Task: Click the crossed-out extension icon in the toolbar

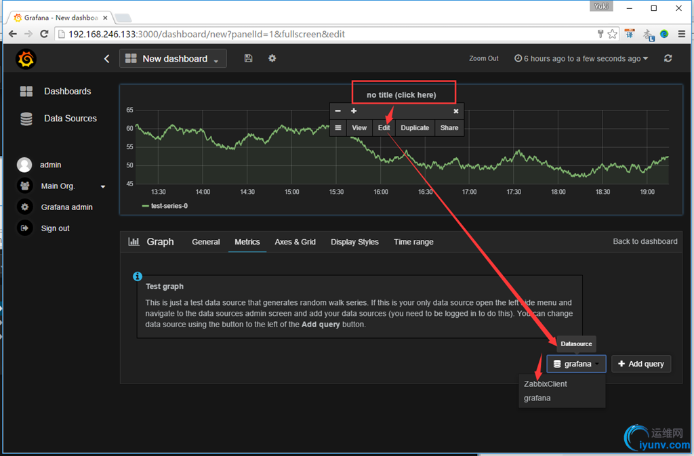Action: [649, 35]
